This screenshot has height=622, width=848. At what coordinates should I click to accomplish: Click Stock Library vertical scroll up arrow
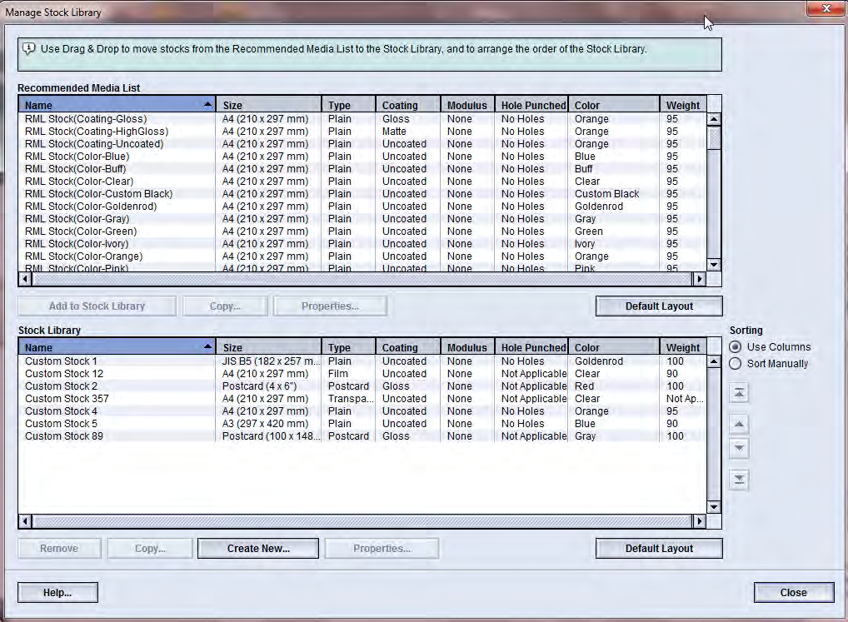714,361
